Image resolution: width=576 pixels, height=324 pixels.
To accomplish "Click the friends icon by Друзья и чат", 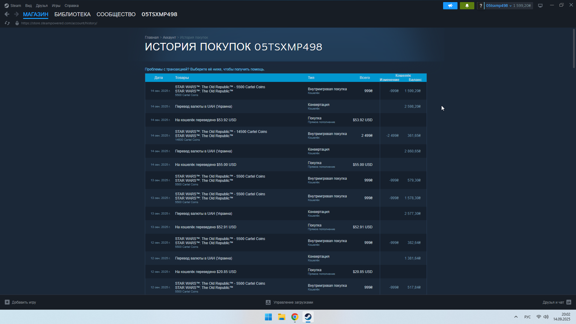I will 569,302.
